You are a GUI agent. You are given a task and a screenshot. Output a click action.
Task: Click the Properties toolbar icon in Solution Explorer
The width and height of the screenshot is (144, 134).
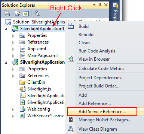(x=7, y=13)
